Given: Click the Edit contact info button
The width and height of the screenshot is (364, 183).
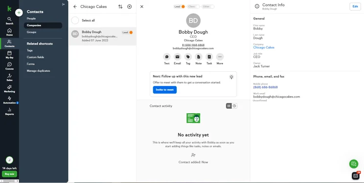Looking at the screenshot, I should [355, 6].
